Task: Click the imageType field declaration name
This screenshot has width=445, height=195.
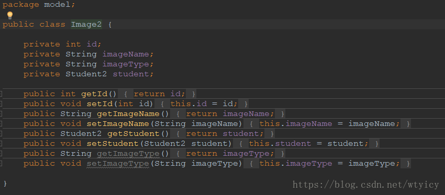Action: tap(126, 64)
